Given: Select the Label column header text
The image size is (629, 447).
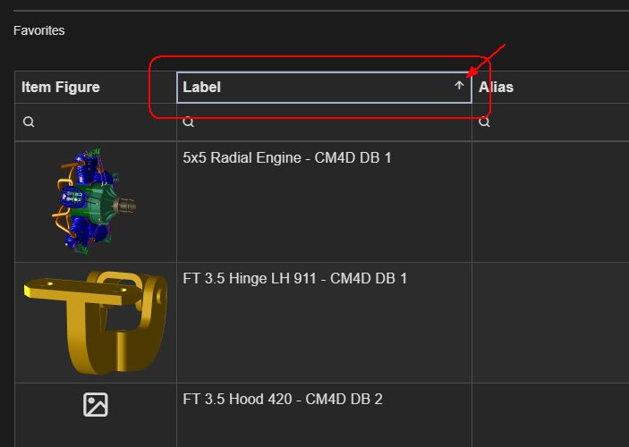Looking at the screenshot, I should click(x=202, y=87).
